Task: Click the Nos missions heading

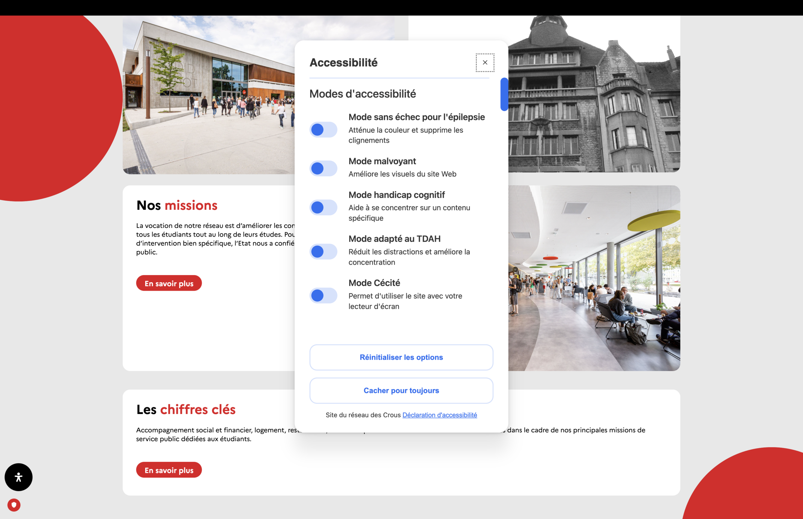Action: pos(177,205)
